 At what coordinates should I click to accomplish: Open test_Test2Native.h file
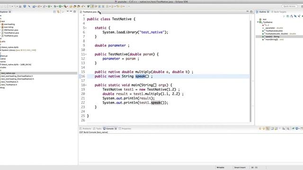9,82
